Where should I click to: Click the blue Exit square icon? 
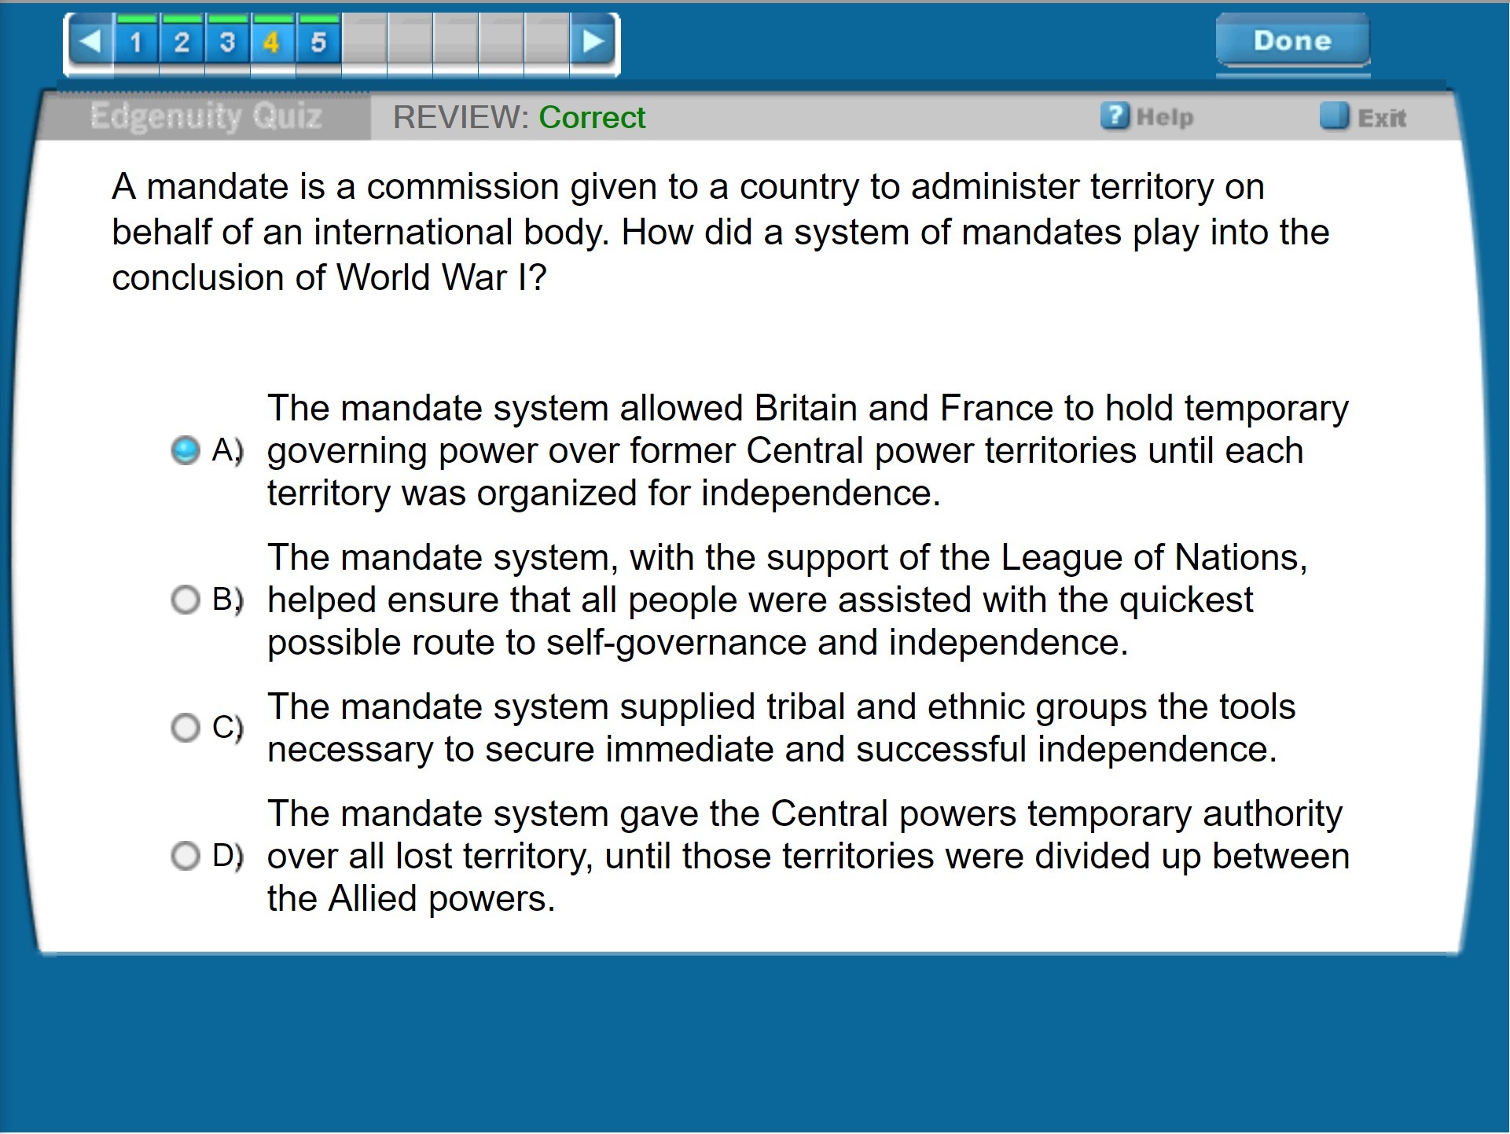point(1333,116)
